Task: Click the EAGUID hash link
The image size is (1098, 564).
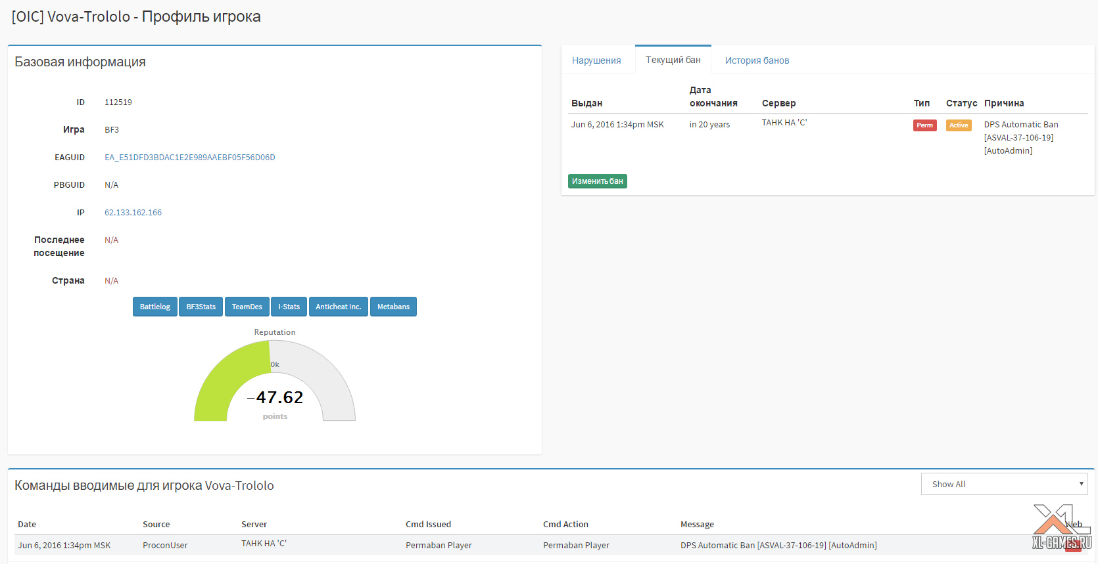Action: (x=189, y=158)
